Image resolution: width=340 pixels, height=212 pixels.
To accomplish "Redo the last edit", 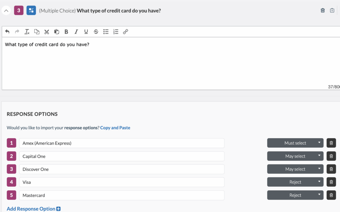I will click(17, 32).
